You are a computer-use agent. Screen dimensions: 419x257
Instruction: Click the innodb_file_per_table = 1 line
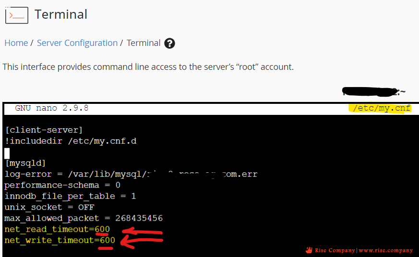[70, 196]
